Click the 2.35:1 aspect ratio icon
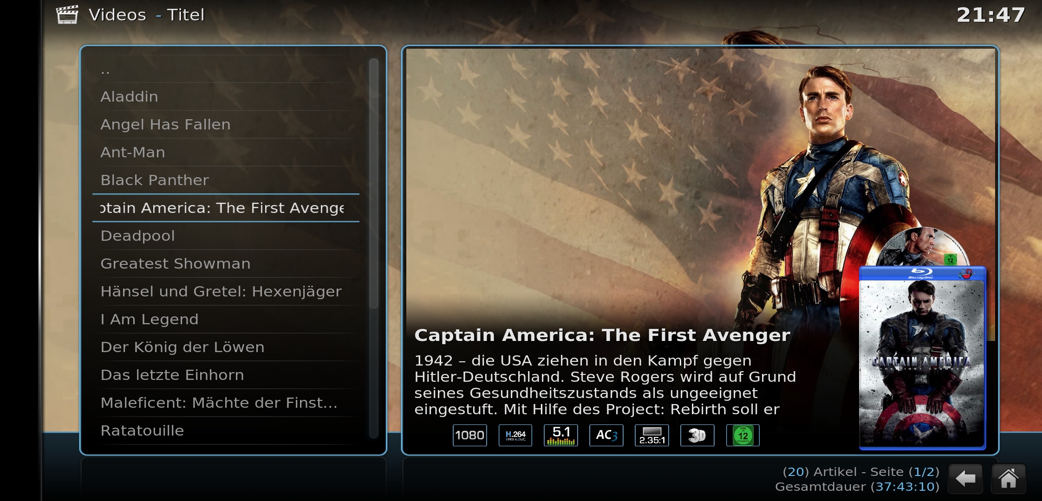 coord(652,435)
